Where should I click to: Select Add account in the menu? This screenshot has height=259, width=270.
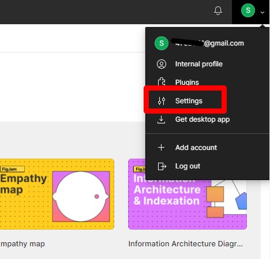click(196, 148)
